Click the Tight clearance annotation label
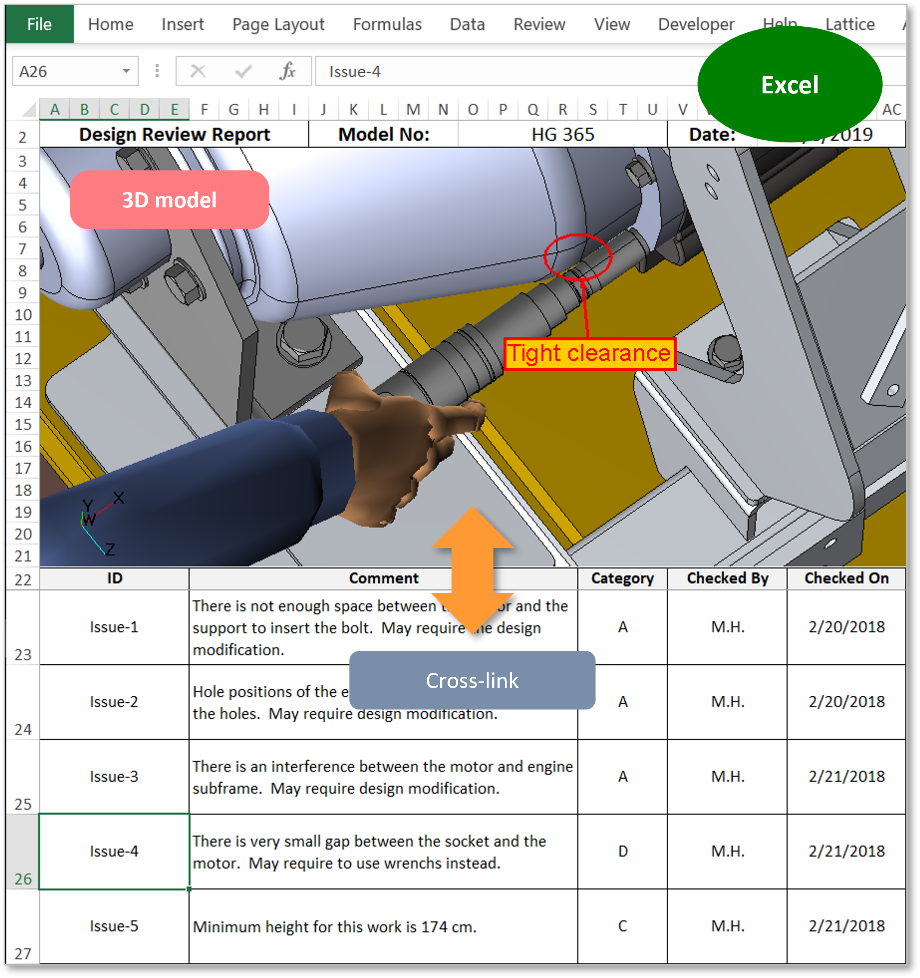The height and width of the screenshot is (978, 920). tap(590, 353)
